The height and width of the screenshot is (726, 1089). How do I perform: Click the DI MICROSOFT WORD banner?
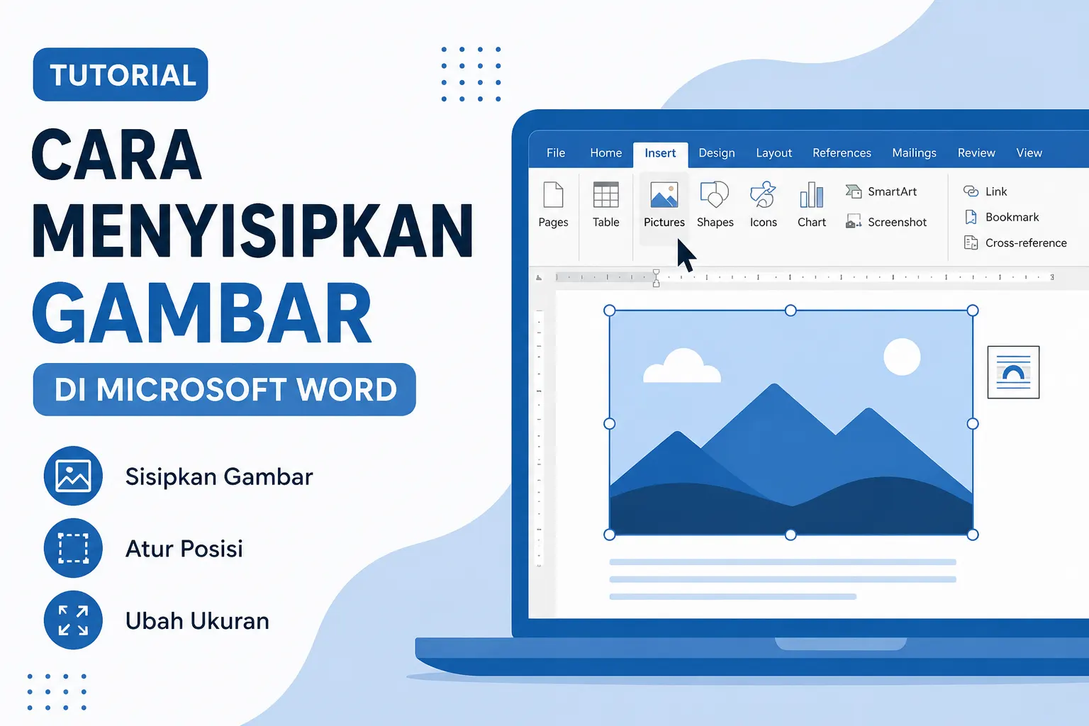[224, 389]
